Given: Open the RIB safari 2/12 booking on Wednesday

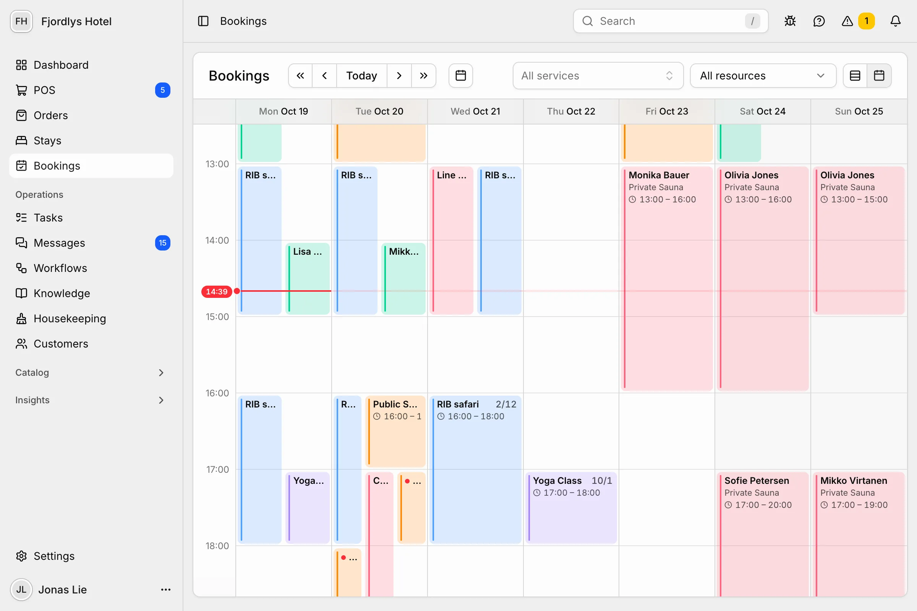Looking at the screenshot, I should click(475, 469).
